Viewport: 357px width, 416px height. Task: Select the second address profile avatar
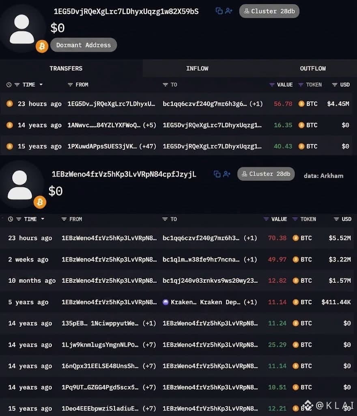[x=19, y=185]
